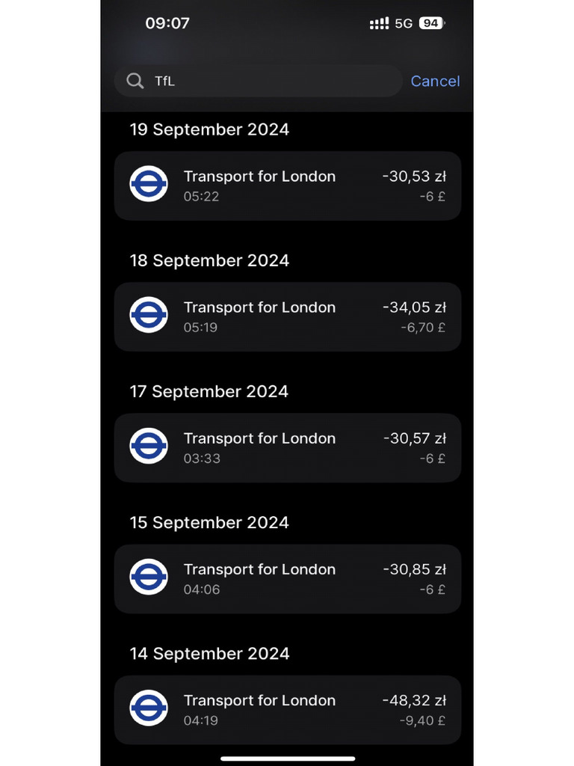Image resolution: width=574 pixels, height=766 pixels.
Task: Tap TfL roundel icon for 14 September
Action: pos(149,708)
